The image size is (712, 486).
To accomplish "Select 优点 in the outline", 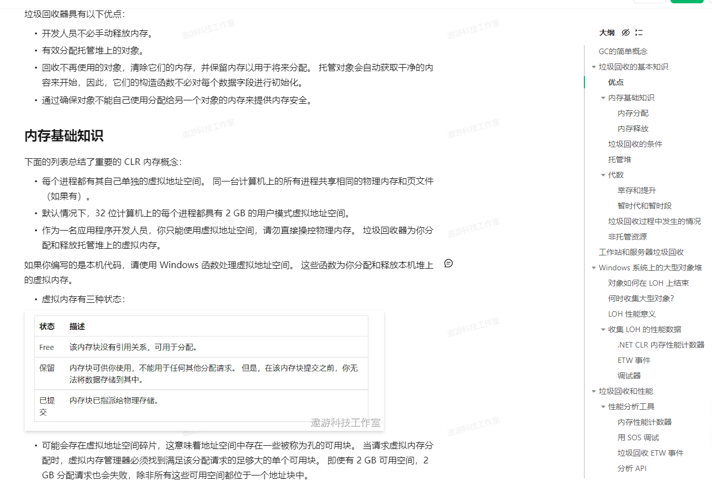I will 616,82.
